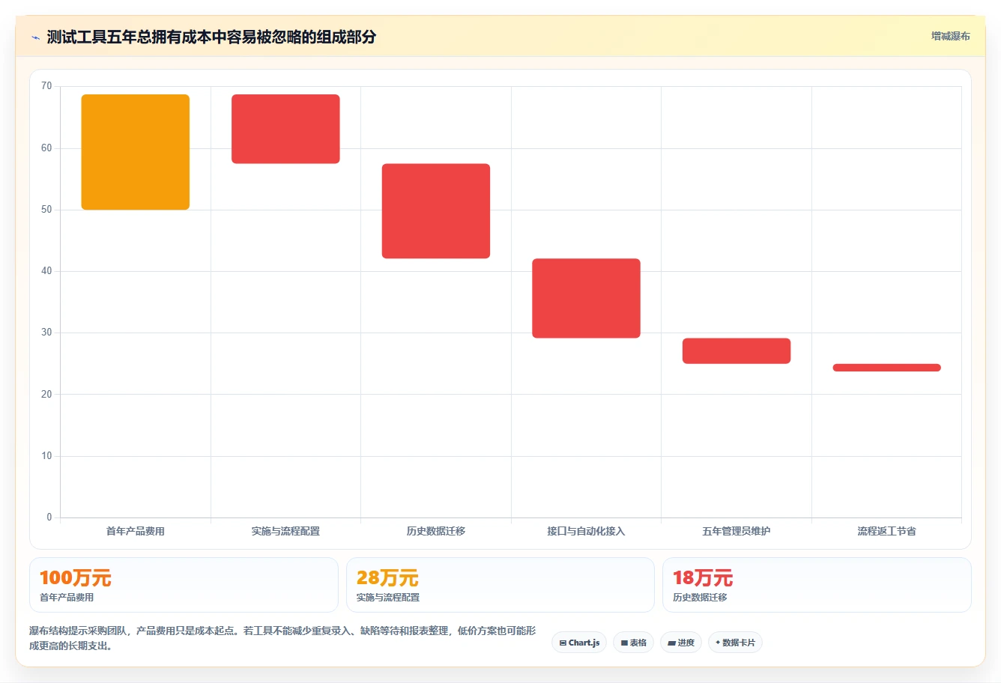1001x683 pixels.
Task: Click the y-axis value 30
Action: coord(46,333)
